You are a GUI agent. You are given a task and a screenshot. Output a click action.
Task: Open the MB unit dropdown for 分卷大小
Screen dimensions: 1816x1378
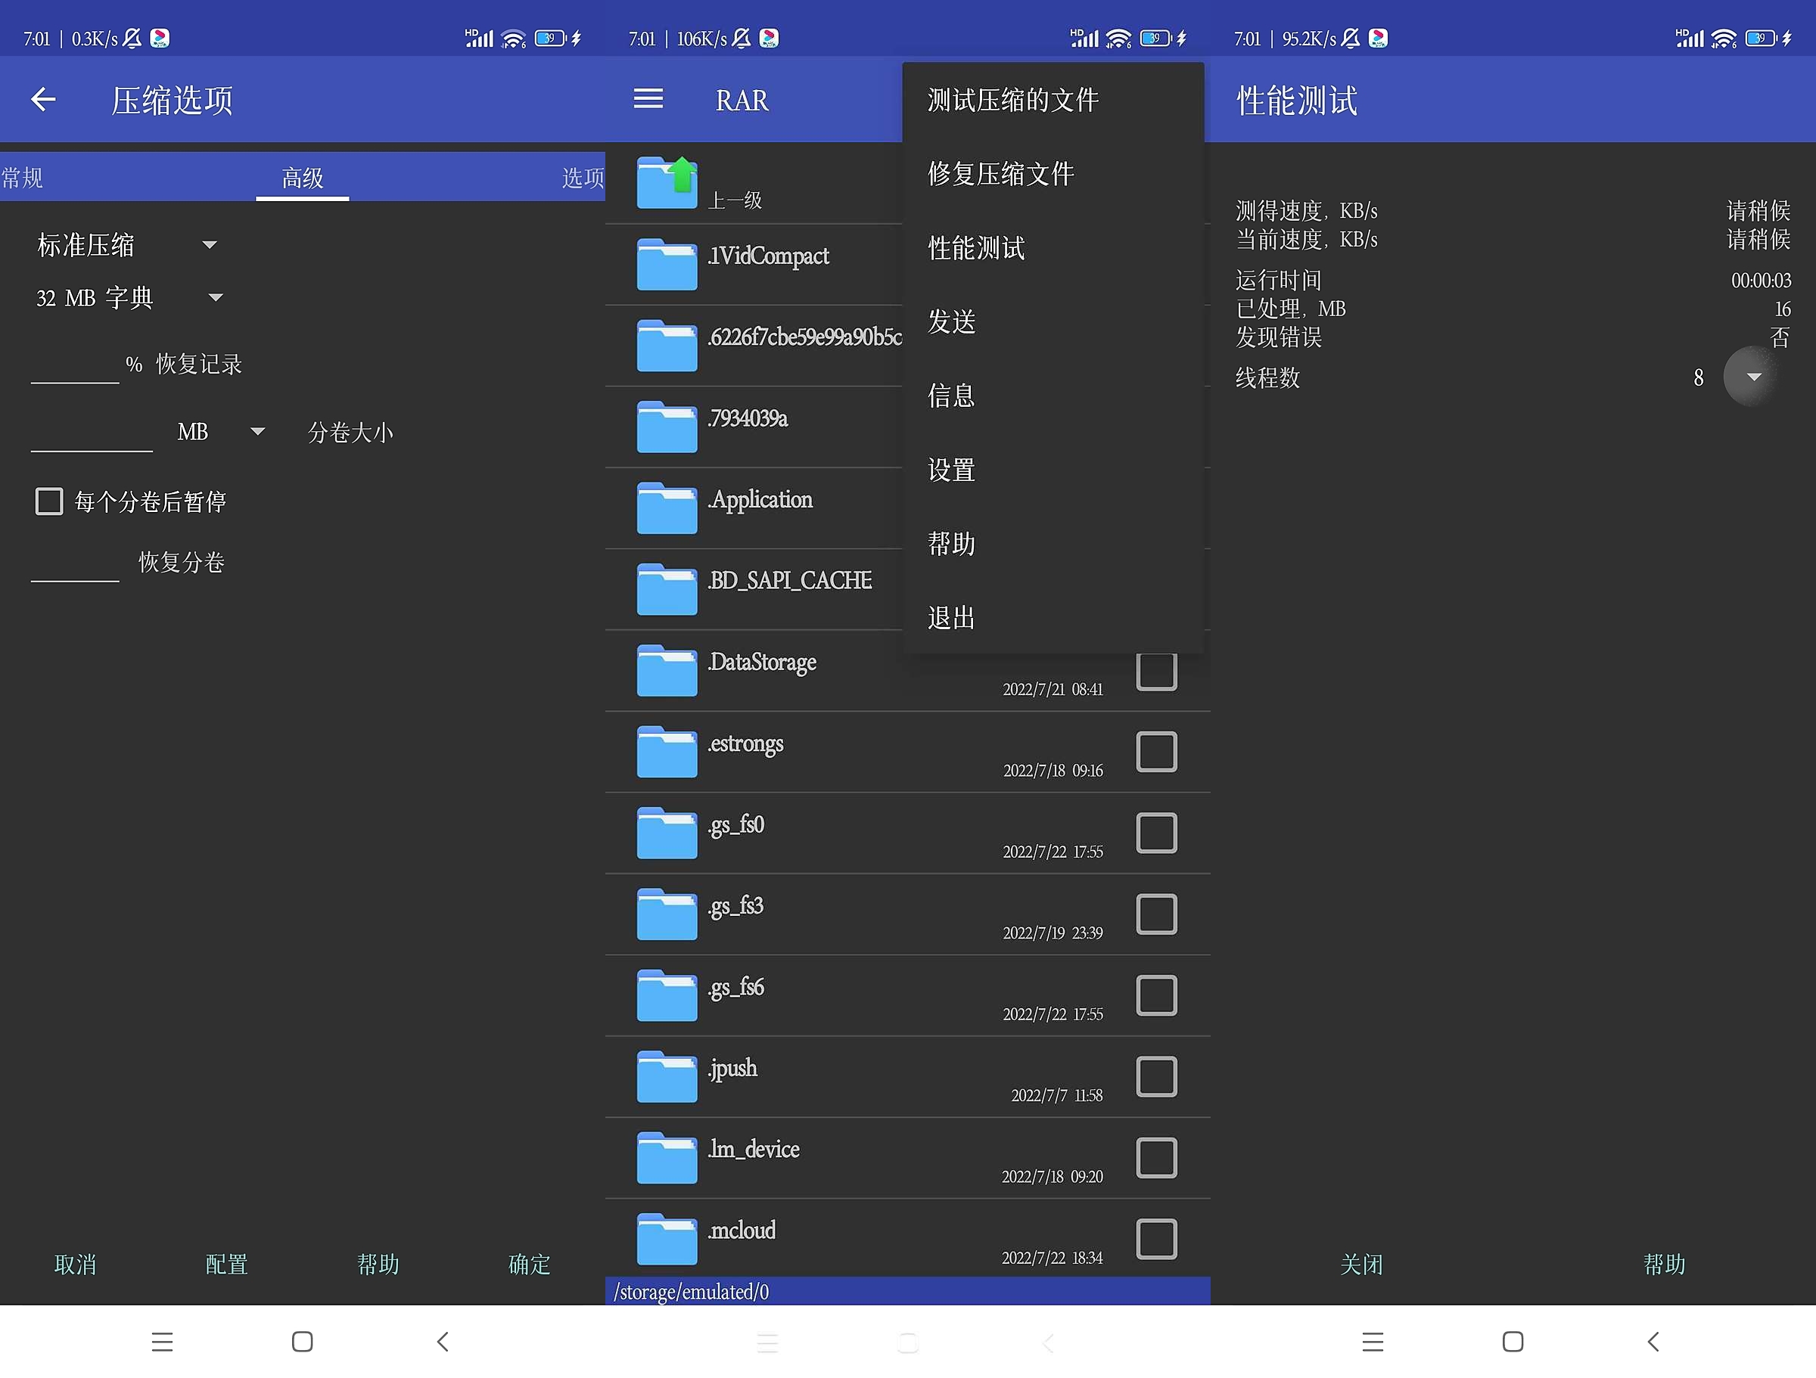tap(257, 432)
